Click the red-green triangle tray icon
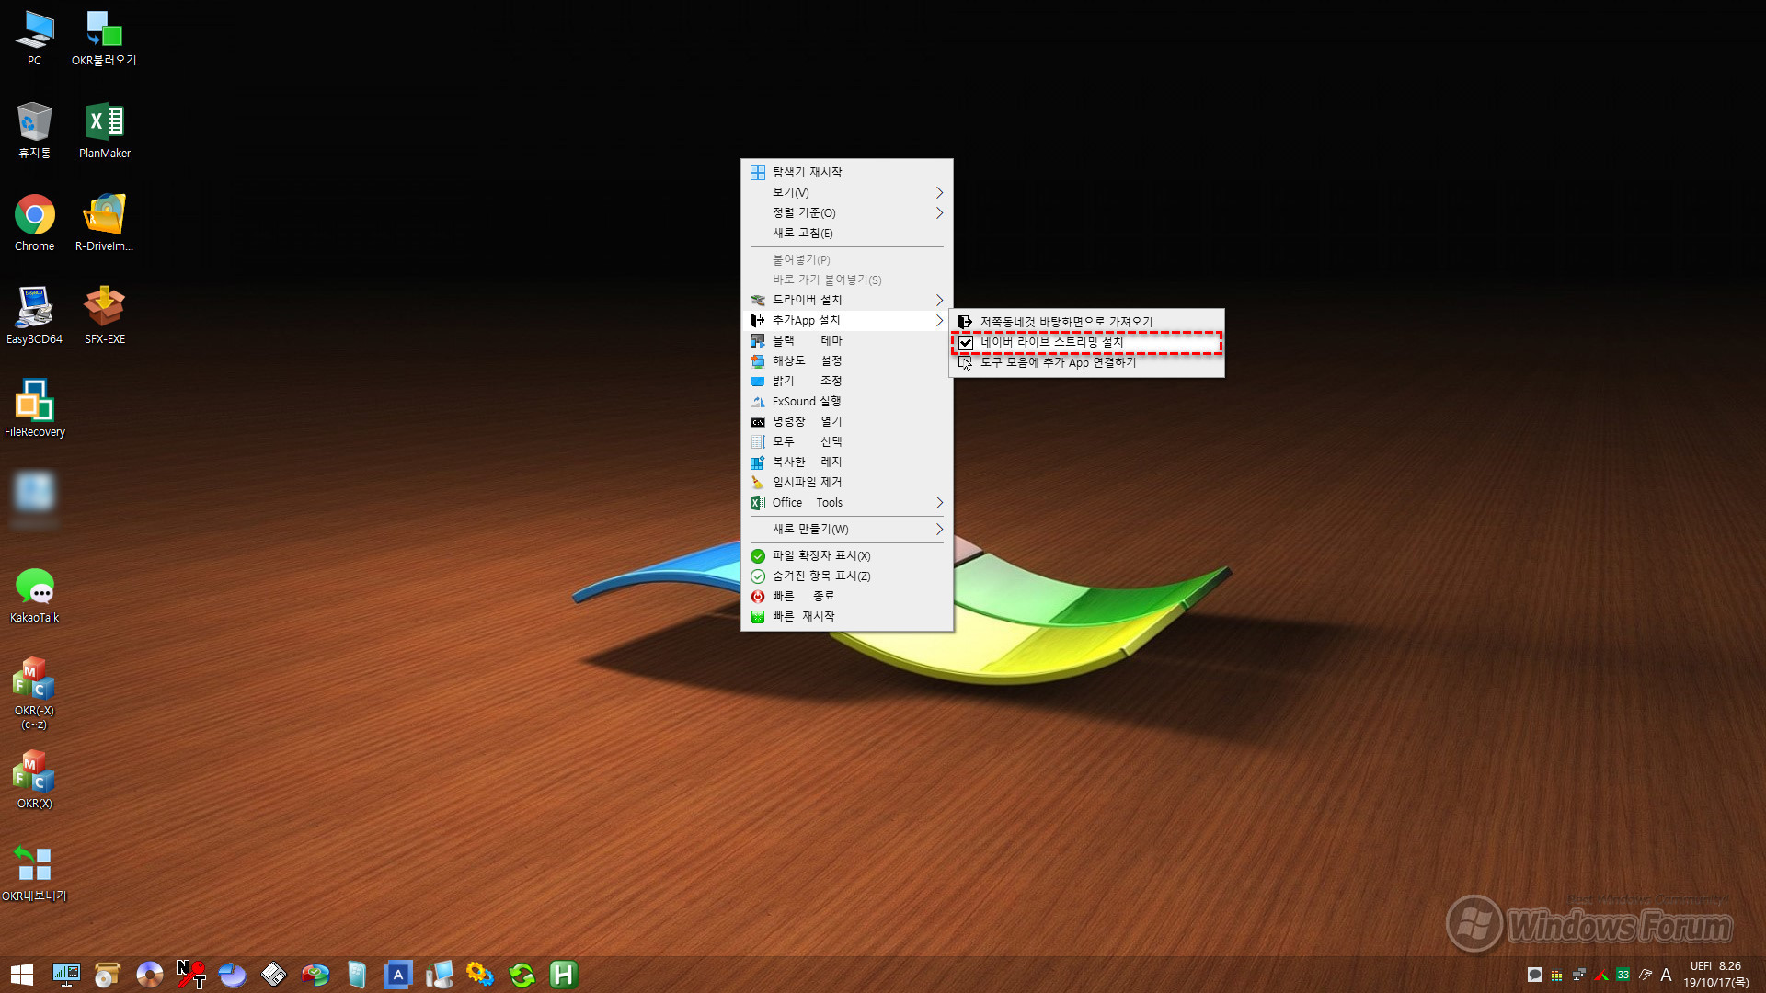Viewport: 1766px width, 993px height. (1600, 975)
